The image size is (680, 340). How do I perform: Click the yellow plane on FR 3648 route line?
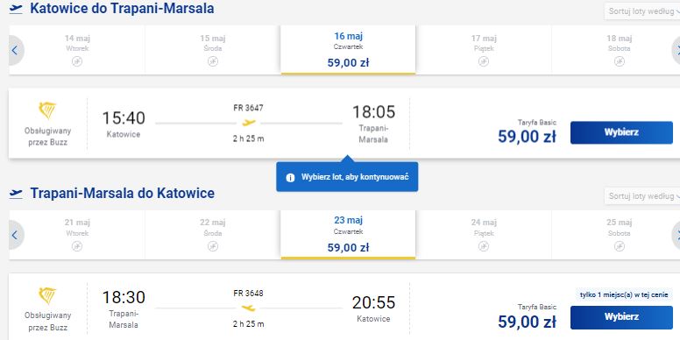249,308
